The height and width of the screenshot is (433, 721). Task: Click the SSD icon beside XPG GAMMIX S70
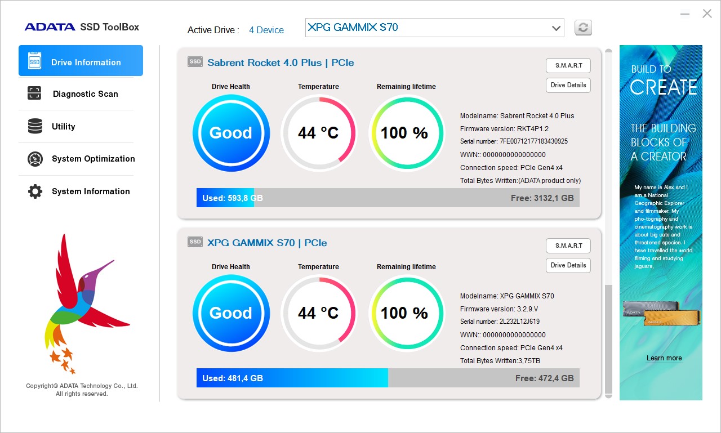[195, 242]
